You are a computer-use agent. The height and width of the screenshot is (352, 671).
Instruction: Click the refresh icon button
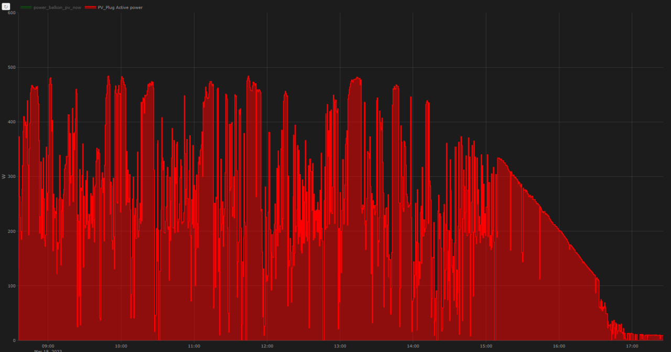pyautogui.click(x=6, y=6)
